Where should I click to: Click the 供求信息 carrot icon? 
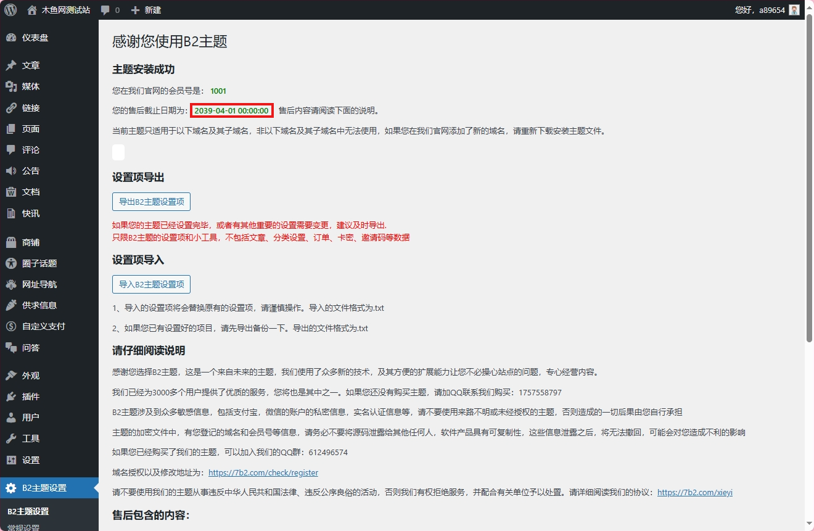(x=11, y=305)
